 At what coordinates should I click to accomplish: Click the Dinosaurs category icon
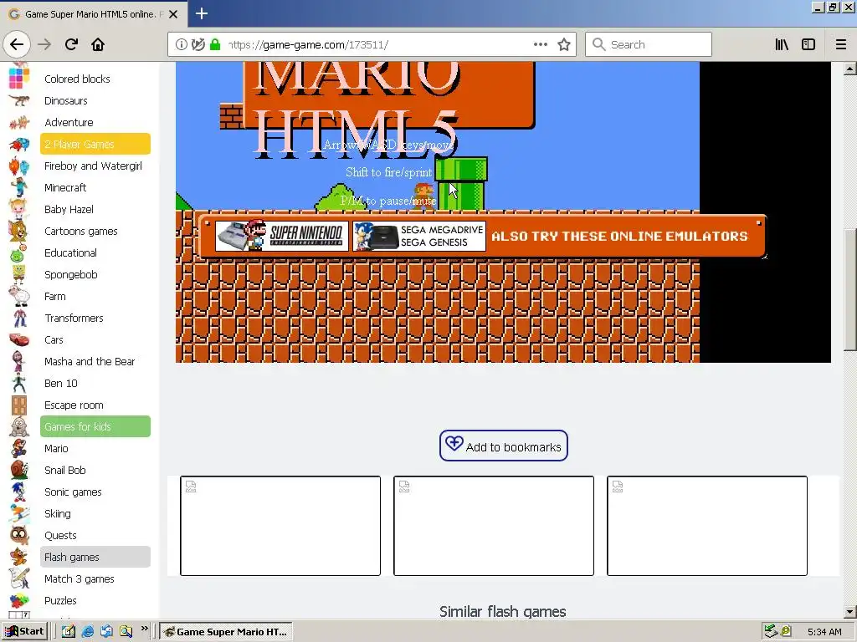[19, 100]
